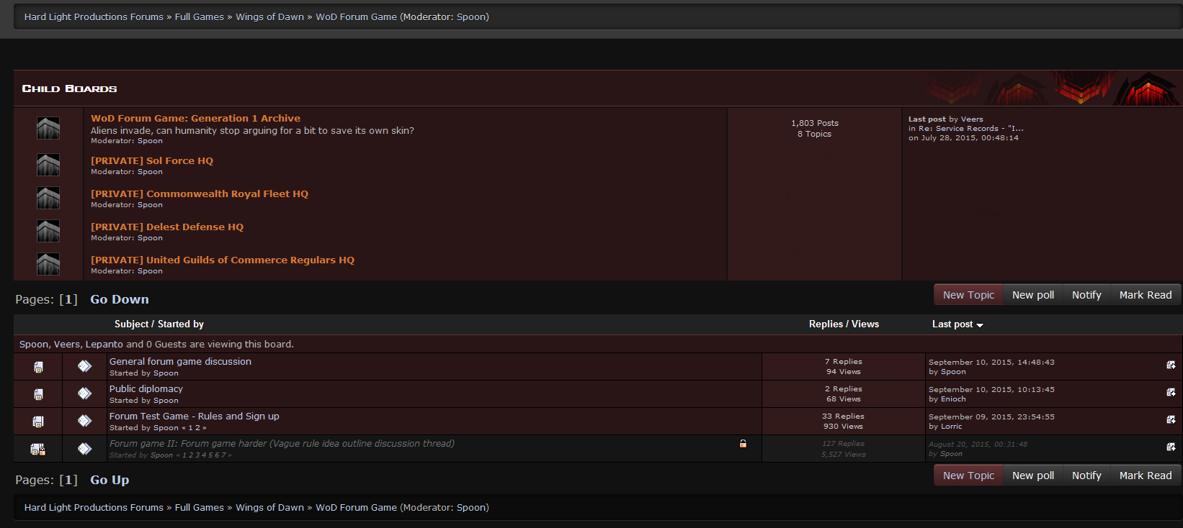Click board icon beside Delest Defense HQ
The width and height of the screenshot is (1183, 528).
click(x=48, y=231)
